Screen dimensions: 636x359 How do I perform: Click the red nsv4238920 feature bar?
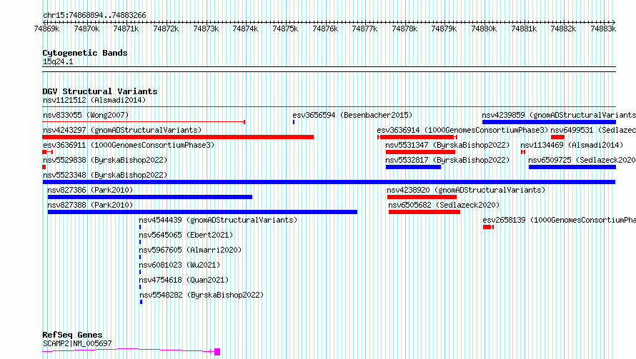(x=422, y=197)
